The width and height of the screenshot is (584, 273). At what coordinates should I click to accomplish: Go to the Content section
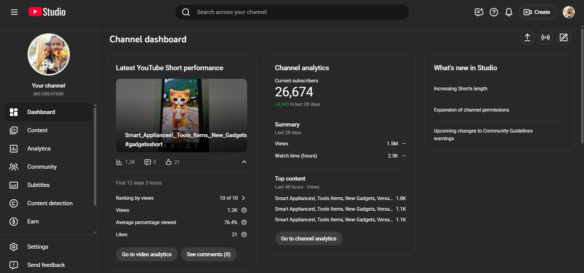click(x=37, y=130)
